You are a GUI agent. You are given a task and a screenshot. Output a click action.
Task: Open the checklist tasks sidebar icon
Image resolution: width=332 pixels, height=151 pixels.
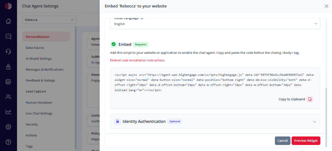[x=8, y=82]
